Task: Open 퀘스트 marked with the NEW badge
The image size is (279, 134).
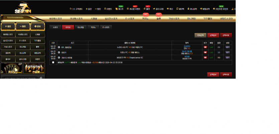Action: click(119, 9)
